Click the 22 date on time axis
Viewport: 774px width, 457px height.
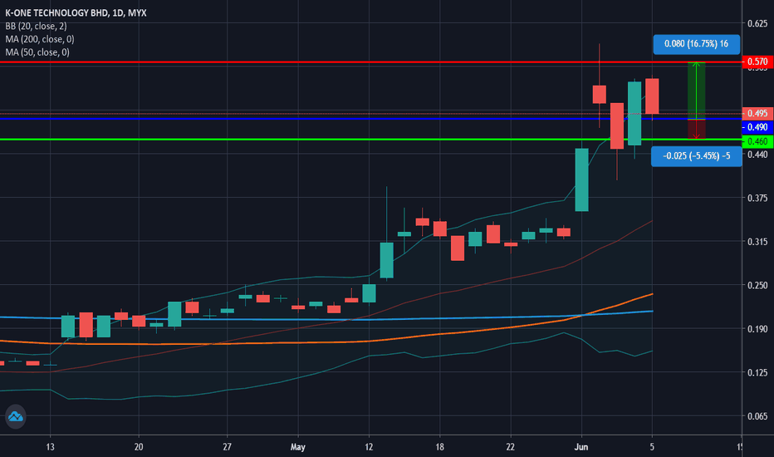coord(511,447)
